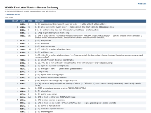The image size is (151, 113).
Task: Click the page title 'WOW24 Five-Letter Words'
Action: click(19, 8)
